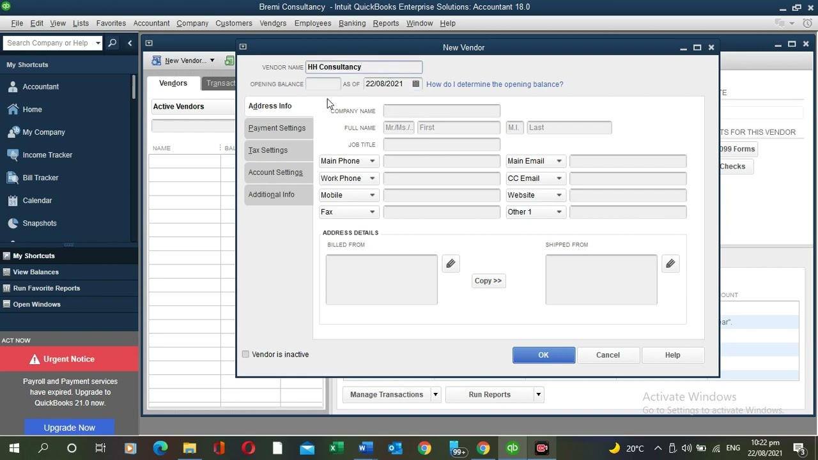818x460 pixels.
Task: Open Bill Tracker shortcut
Action: [x=40, y=178]
